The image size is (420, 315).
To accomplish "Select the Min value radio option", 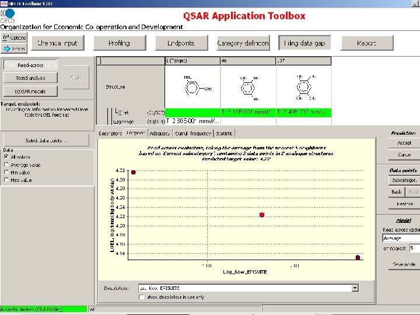I will point(6,172).
